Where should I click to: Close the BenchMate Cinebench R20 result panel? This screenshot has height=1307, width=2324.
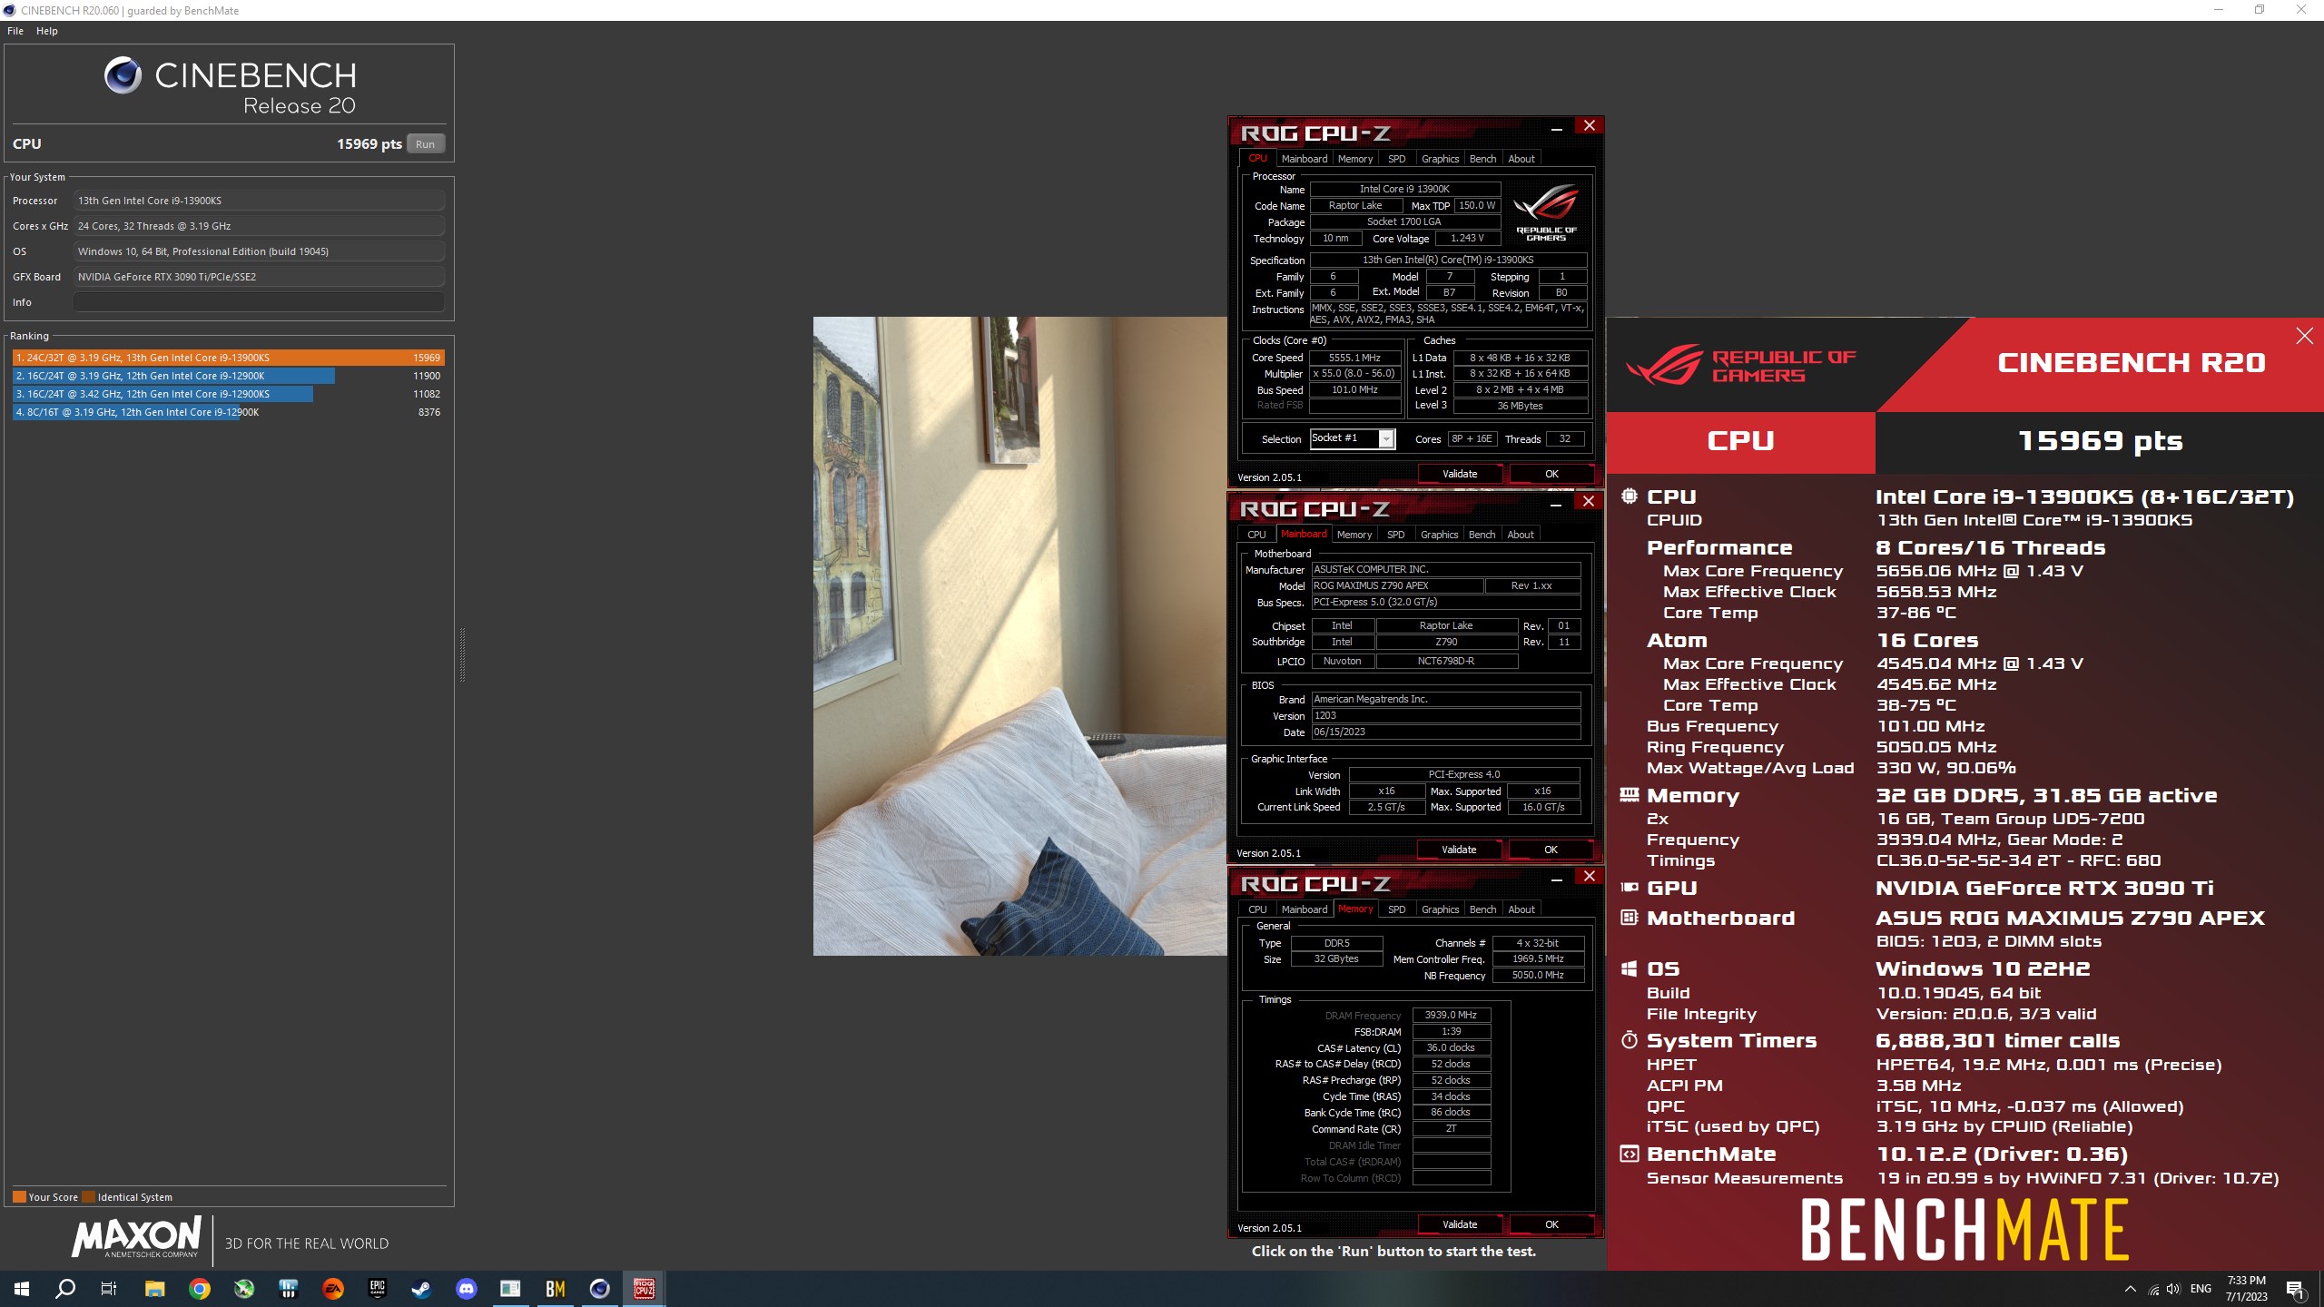(2304, 337)
